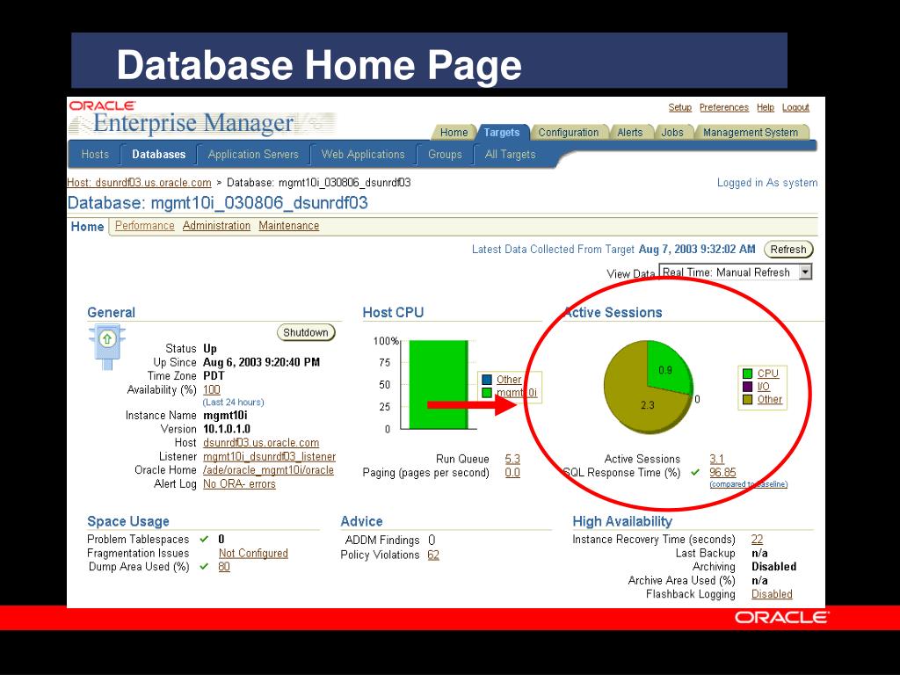Click the I/O purple legend swatch
Viewport: 900px width, 675px height.
[x=747, y=387]
